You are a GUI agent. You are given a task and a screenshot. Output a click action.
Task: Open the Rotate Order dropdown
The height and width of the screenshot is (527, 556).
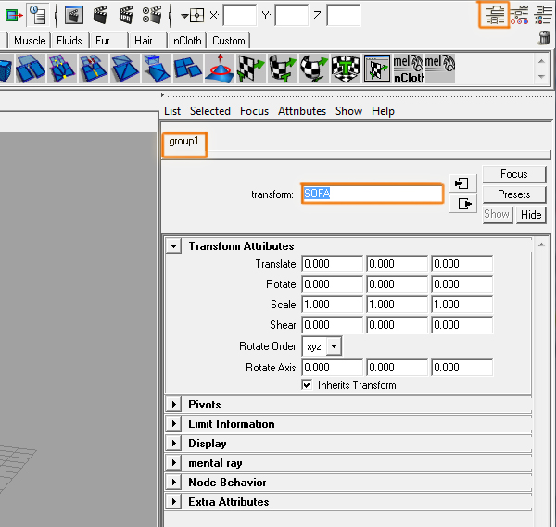pyautogui.click(x=322, y=345)
